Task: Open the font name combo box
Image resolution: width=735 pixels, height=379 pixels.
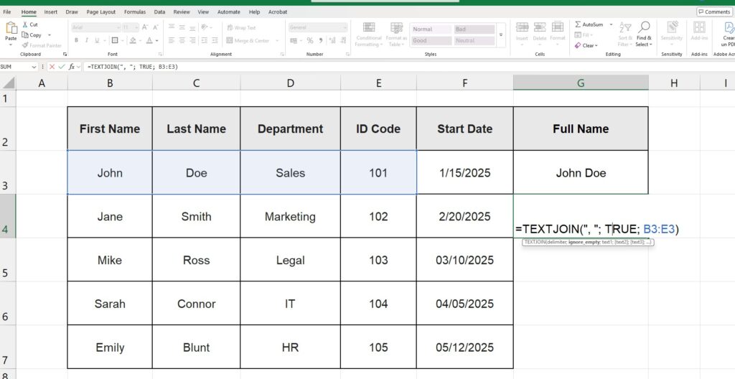Action: click(x=95, y=28)
